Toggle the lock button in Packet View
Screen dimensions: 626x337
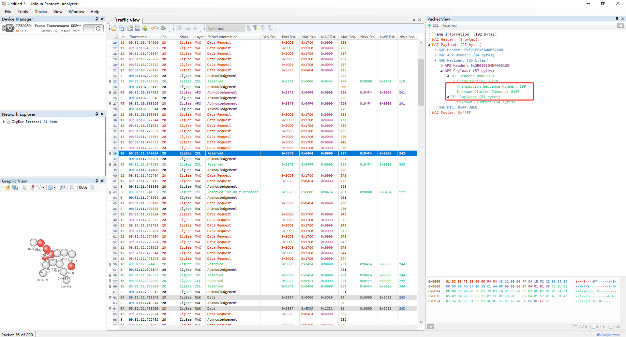pos(621,25)
